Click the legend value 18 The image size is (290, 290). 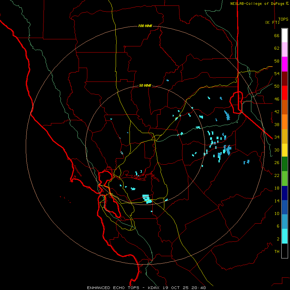(277, 188)
